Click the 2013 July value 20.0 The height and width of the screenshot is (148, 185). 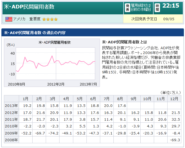click(108, 106)
